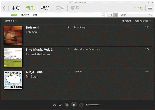Open the 音乐 tab
Viewport: 155px width, 110px height.
(x=30, y=8)
